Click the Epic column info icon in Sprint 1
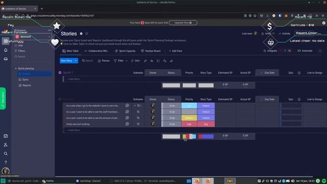The image size is (327, 184). 299,73
